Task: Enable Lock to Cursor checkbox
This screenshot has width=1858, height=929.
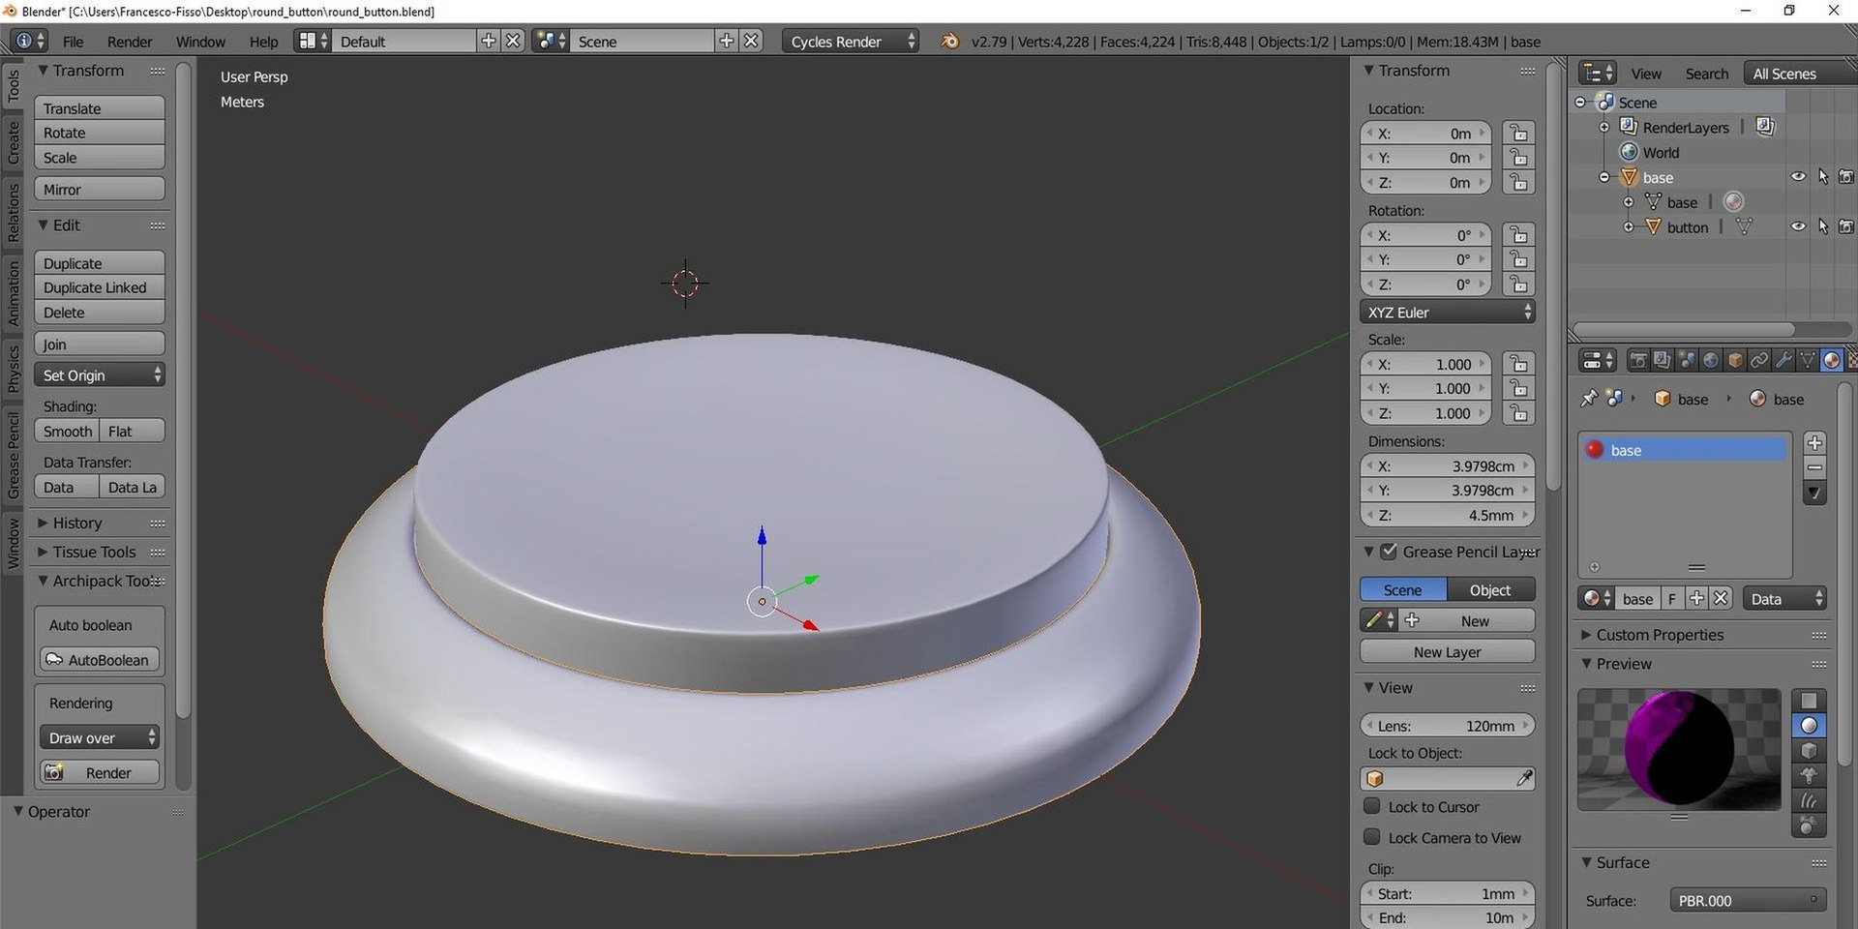Action: 1371,806
